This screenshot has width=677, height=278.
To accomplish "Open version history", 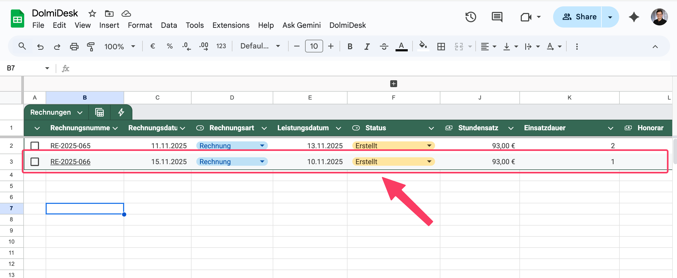I will [471, 17].
